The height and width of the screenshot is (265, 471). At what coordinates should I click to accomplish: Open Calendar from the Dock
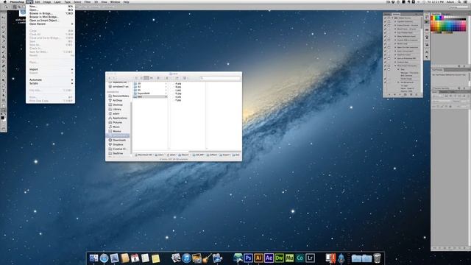pyautogui.click(x=135, y=258)
